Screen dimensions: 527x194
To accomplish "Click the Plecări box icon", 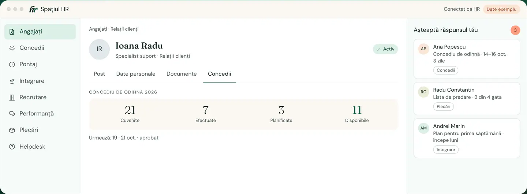I will (12, 130).
